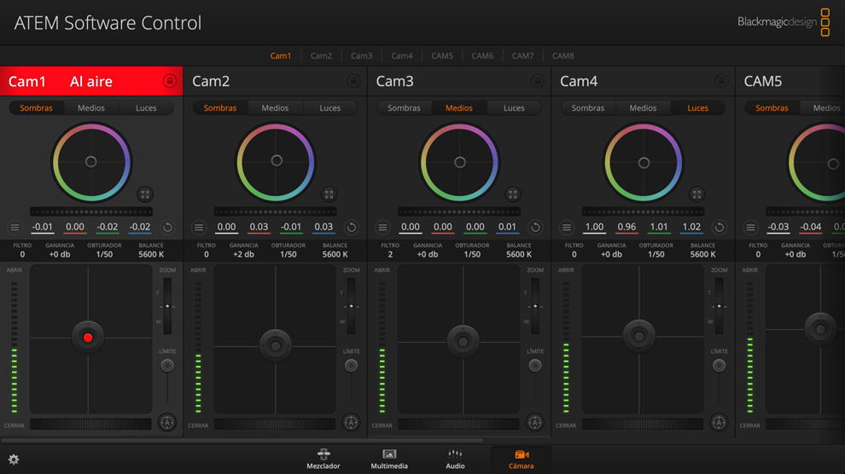Open the settings gear icon

pos(14,460)
